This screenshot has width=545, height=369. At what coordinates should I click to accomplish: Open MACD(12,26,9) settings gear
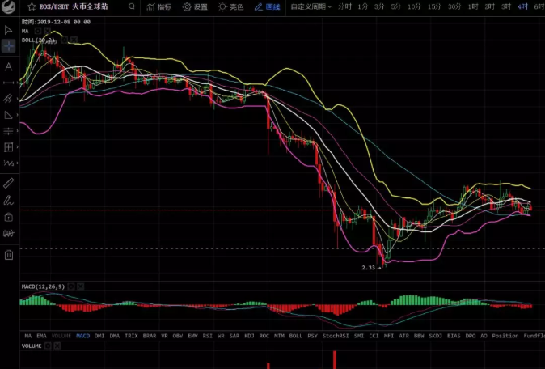point(71,286)
